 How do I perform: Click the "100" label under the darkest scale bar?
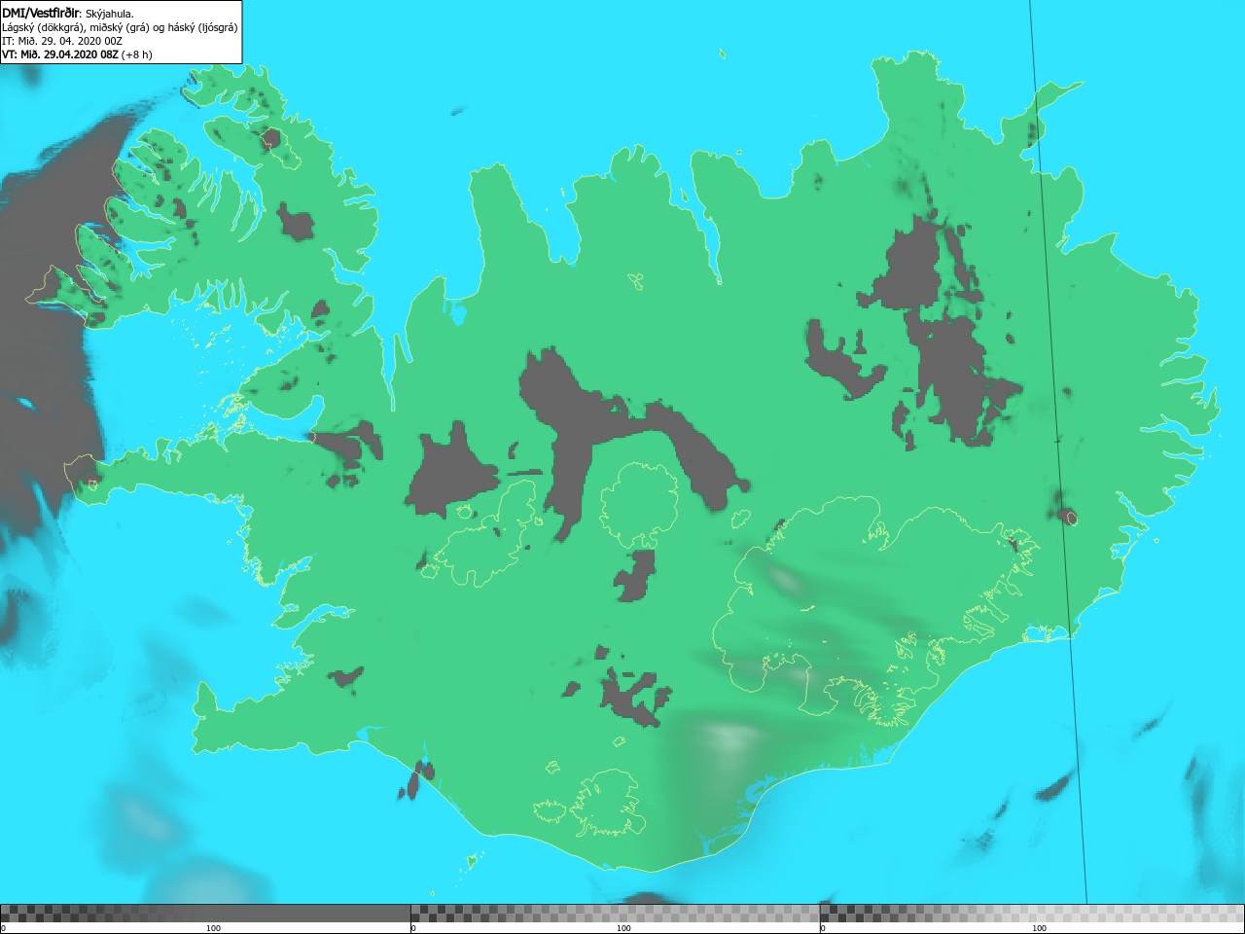[x=213, y=928]
